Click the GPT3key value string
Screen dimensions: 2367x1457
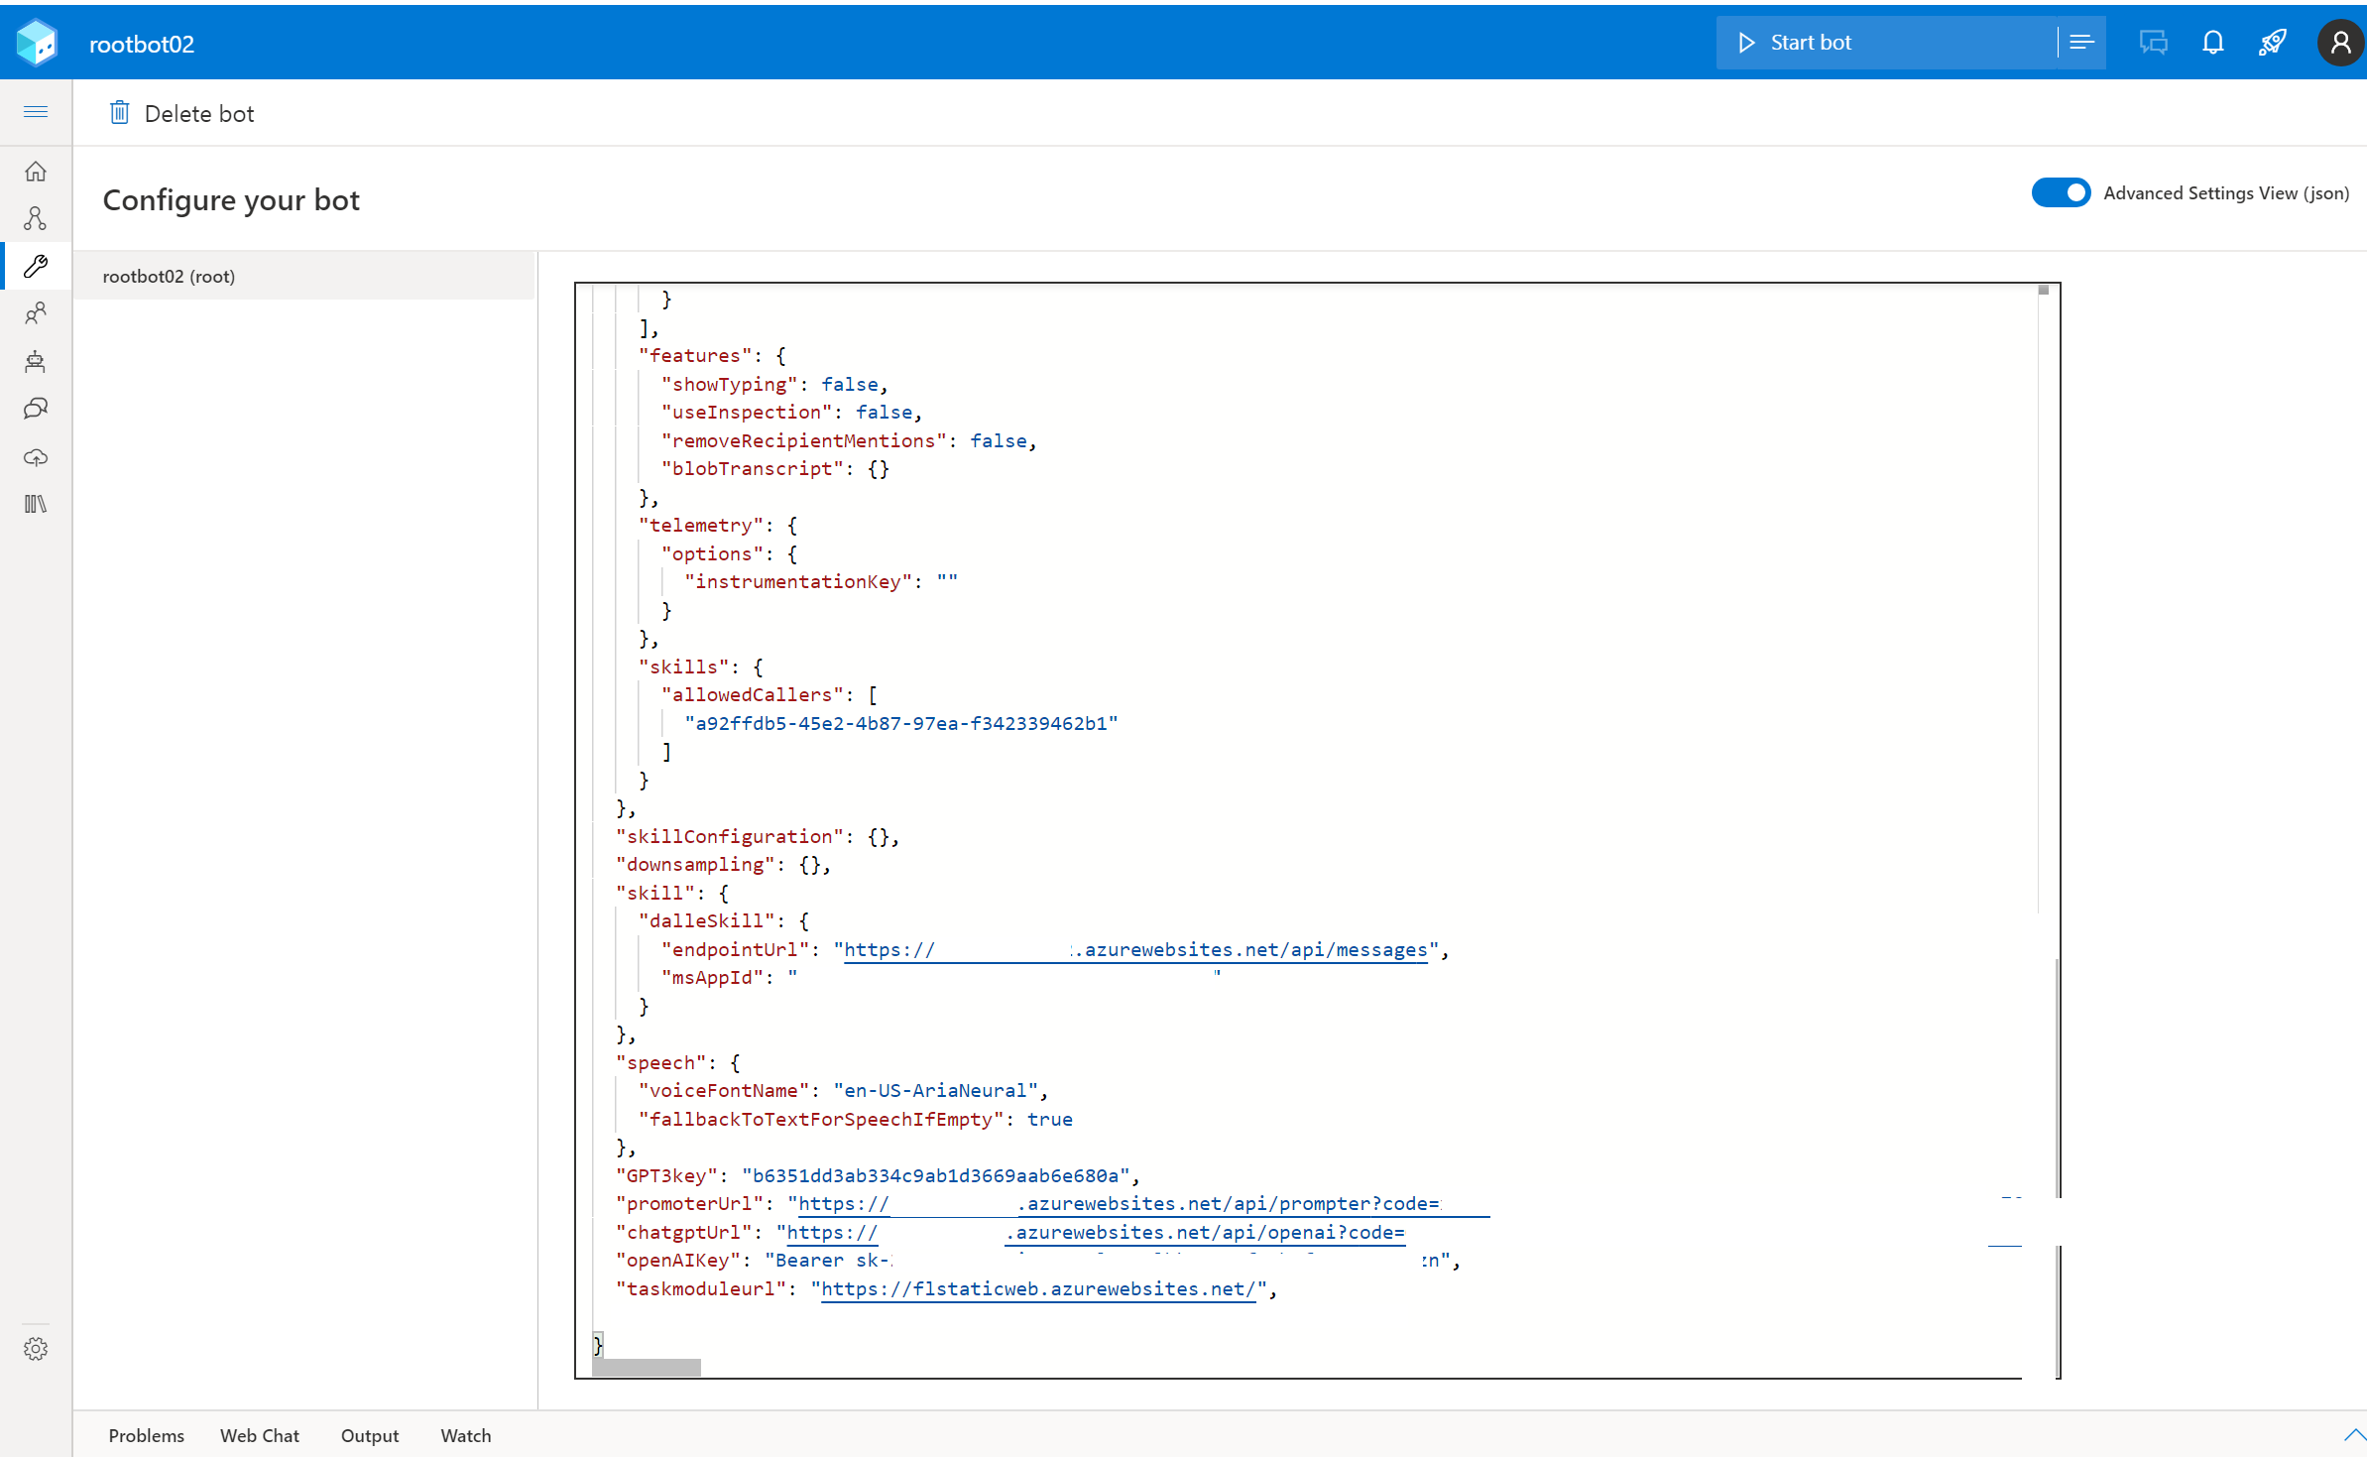coord(936,1176)
